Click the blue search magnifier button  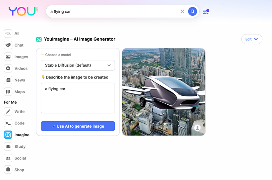[192, 11]
